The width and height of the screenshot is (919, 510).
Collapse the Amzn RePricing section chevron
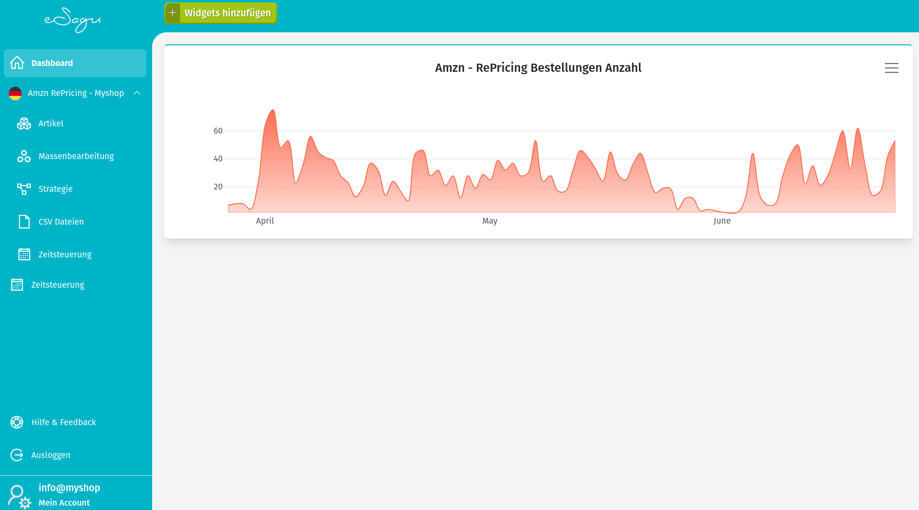137,93
